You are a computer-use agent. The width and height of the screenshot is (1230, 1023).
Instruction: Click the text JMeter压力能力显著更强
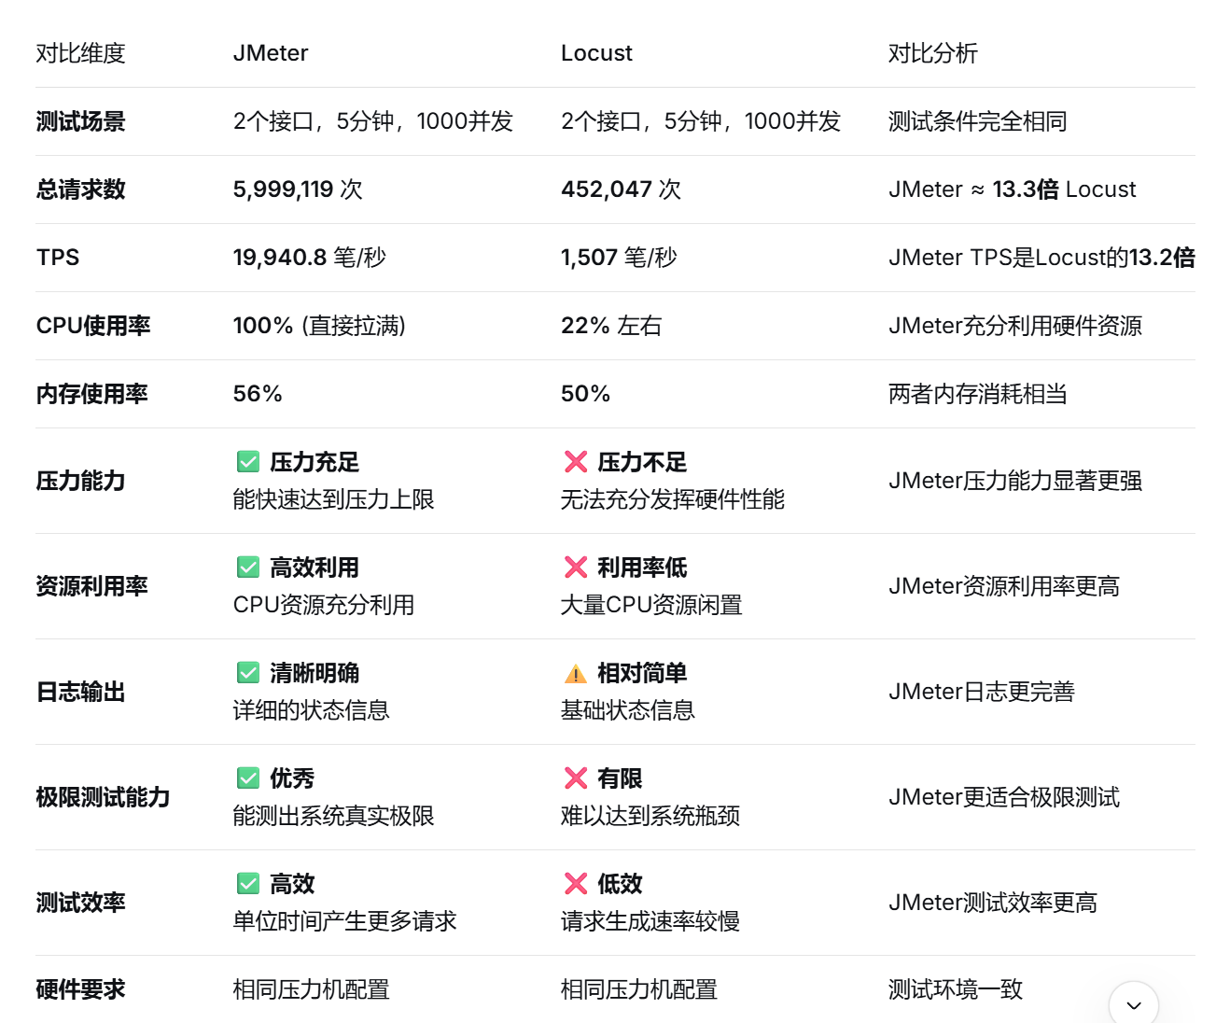[x=1015, y=481]
